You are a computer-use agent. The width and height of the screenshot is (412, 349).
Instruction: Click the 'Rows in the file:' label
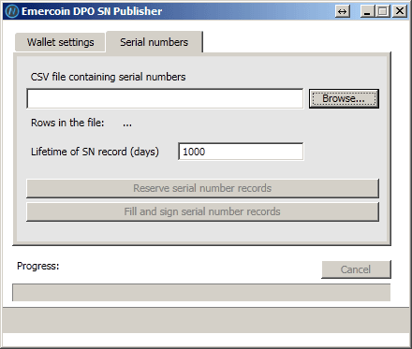click(67, 123)
